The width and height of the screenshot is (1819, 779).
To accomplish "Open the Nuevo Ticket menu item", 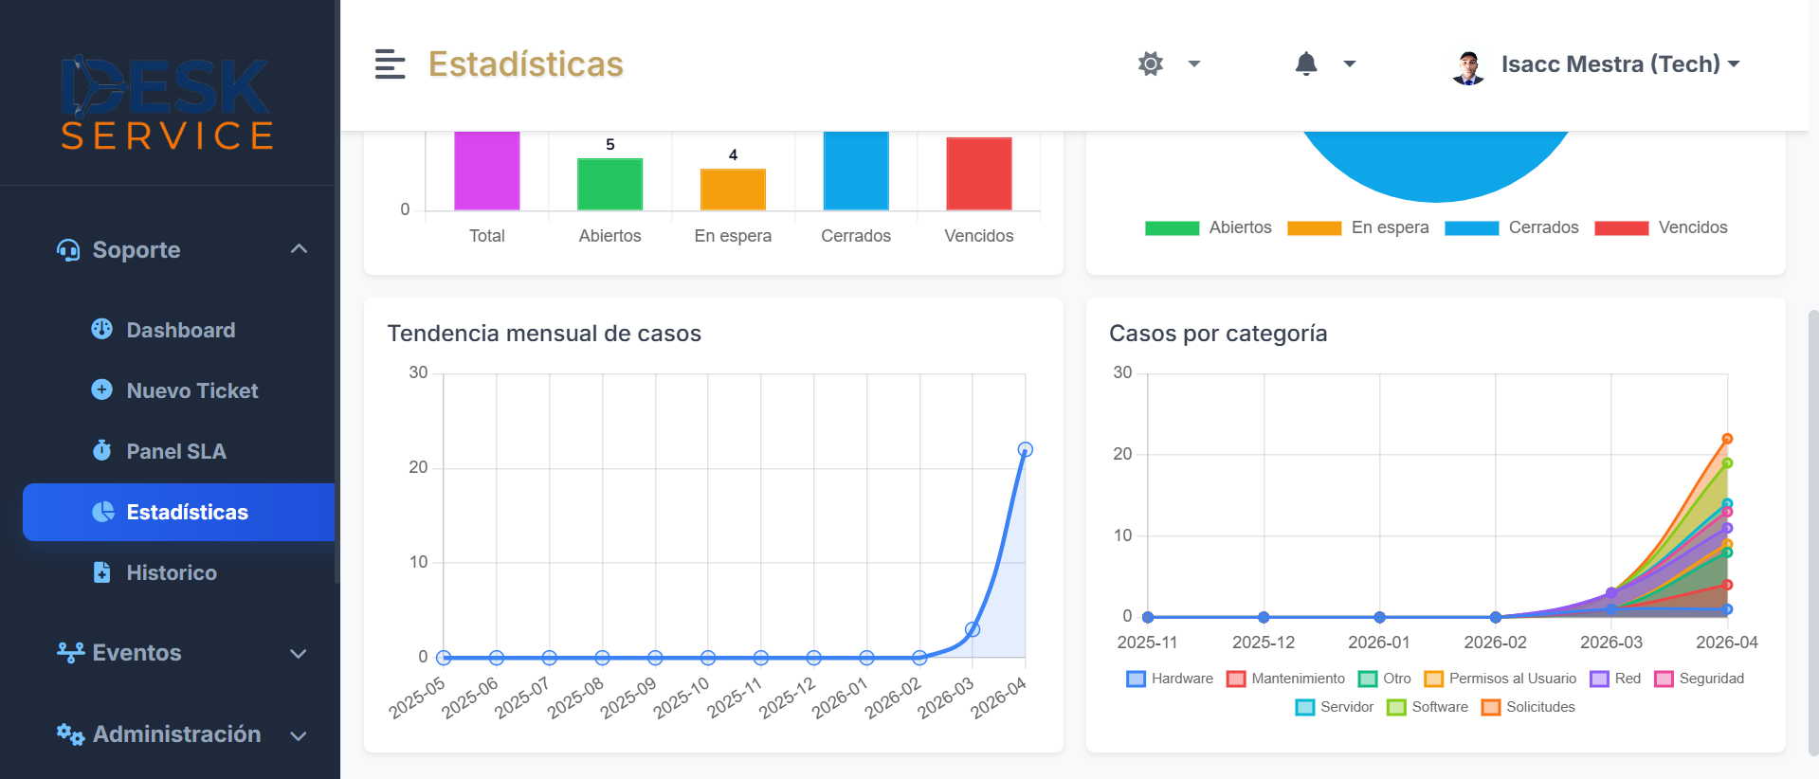I will (179, 390).
